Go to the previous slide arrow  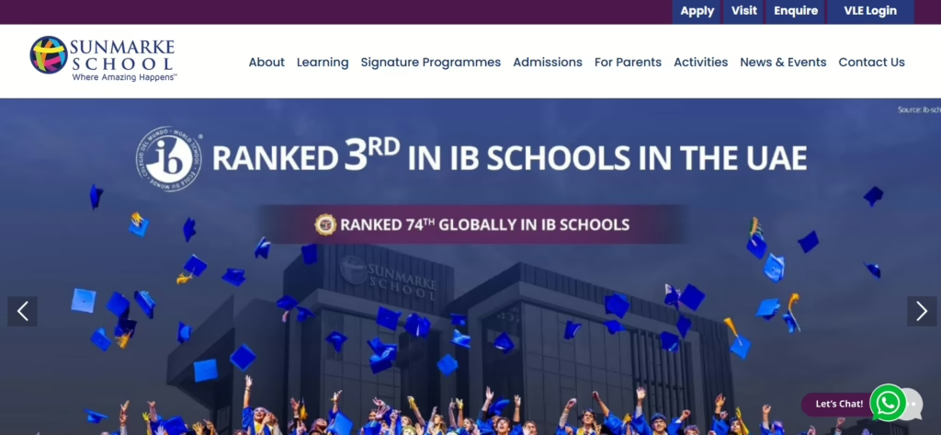coord(22,311)
